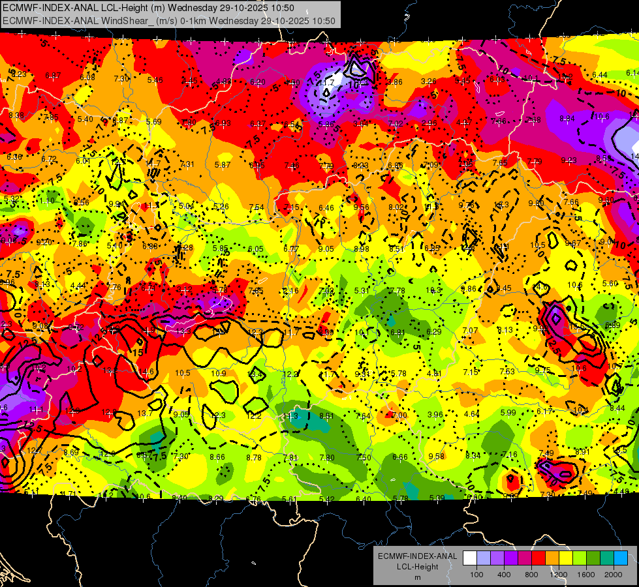Click the grid value 6.05
The image size is (639, 587).
pos(256,249)
